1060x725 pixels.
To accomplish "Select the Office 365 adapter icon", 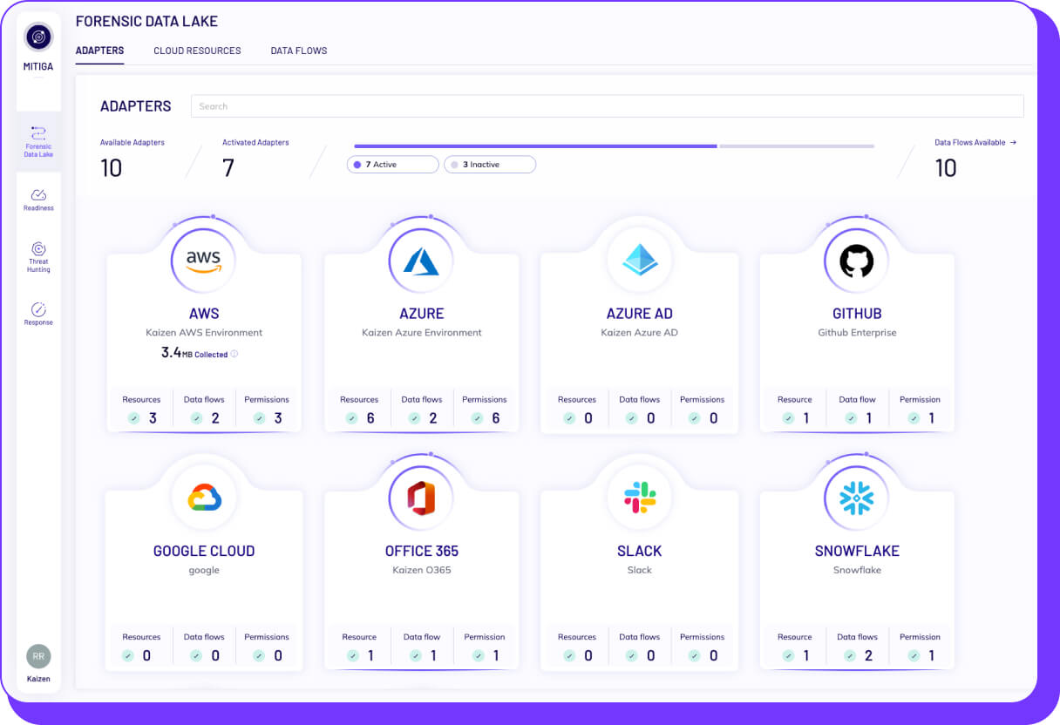I will pos(421,497).
